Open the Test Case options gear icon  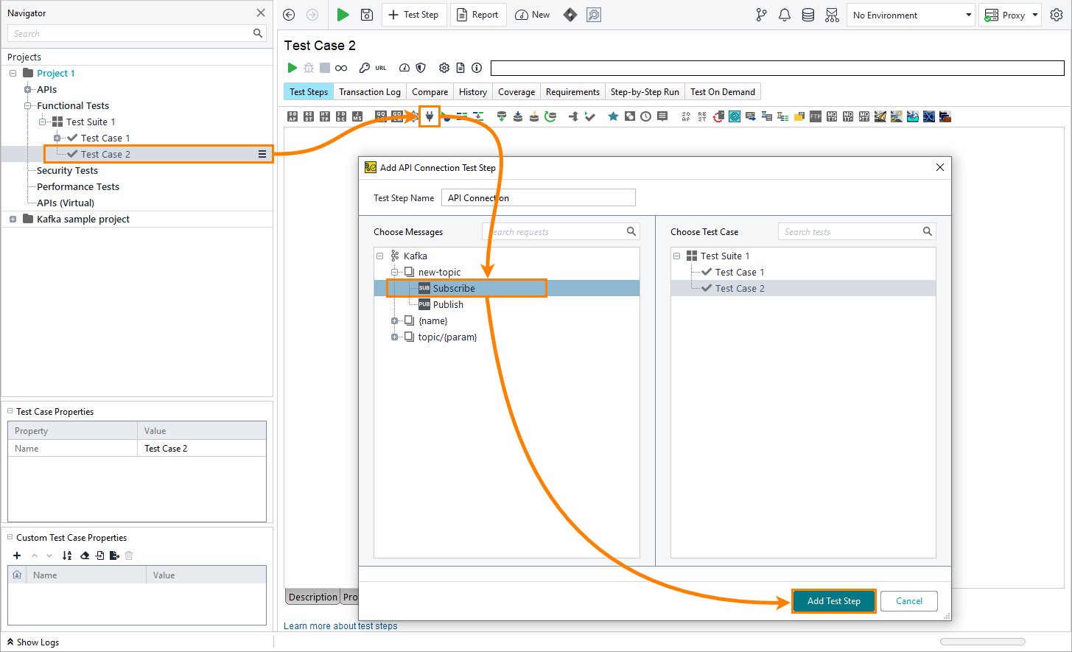tap(444, 67)
